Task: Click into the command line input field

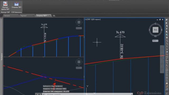Action: point(87,94)
